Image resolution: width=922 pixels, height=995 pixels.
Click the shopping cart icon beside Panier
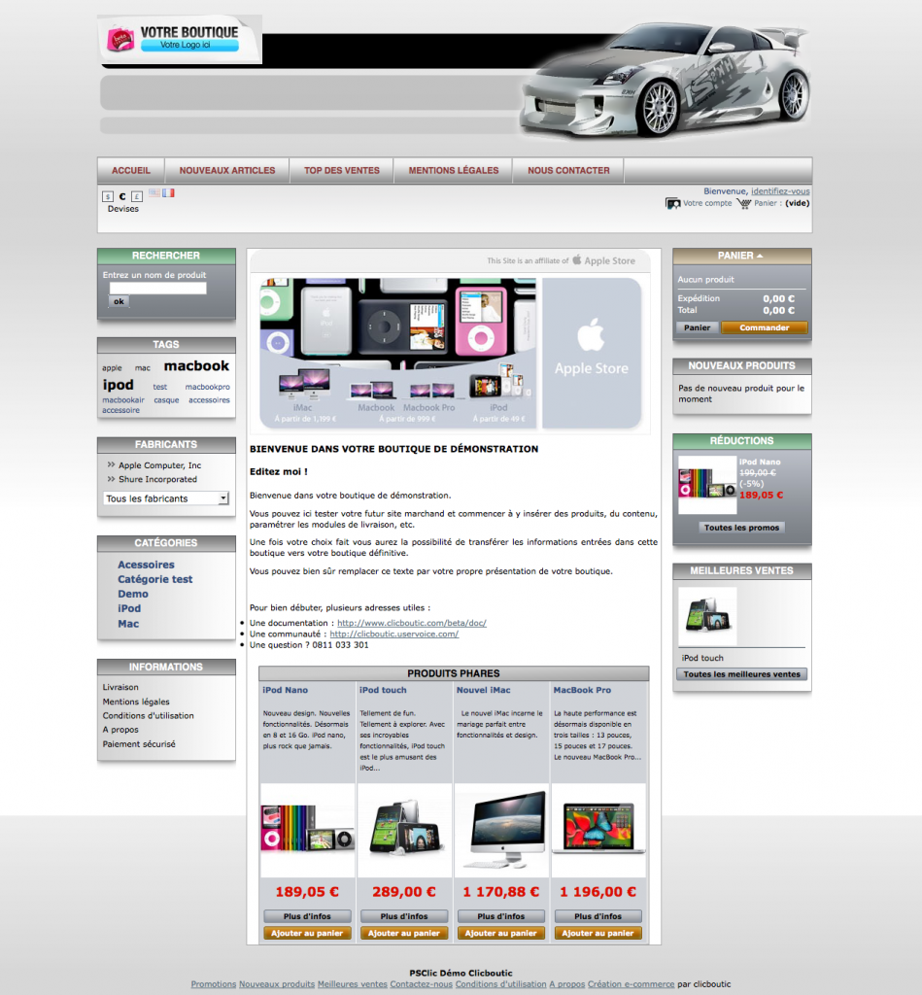coord(743,204)
